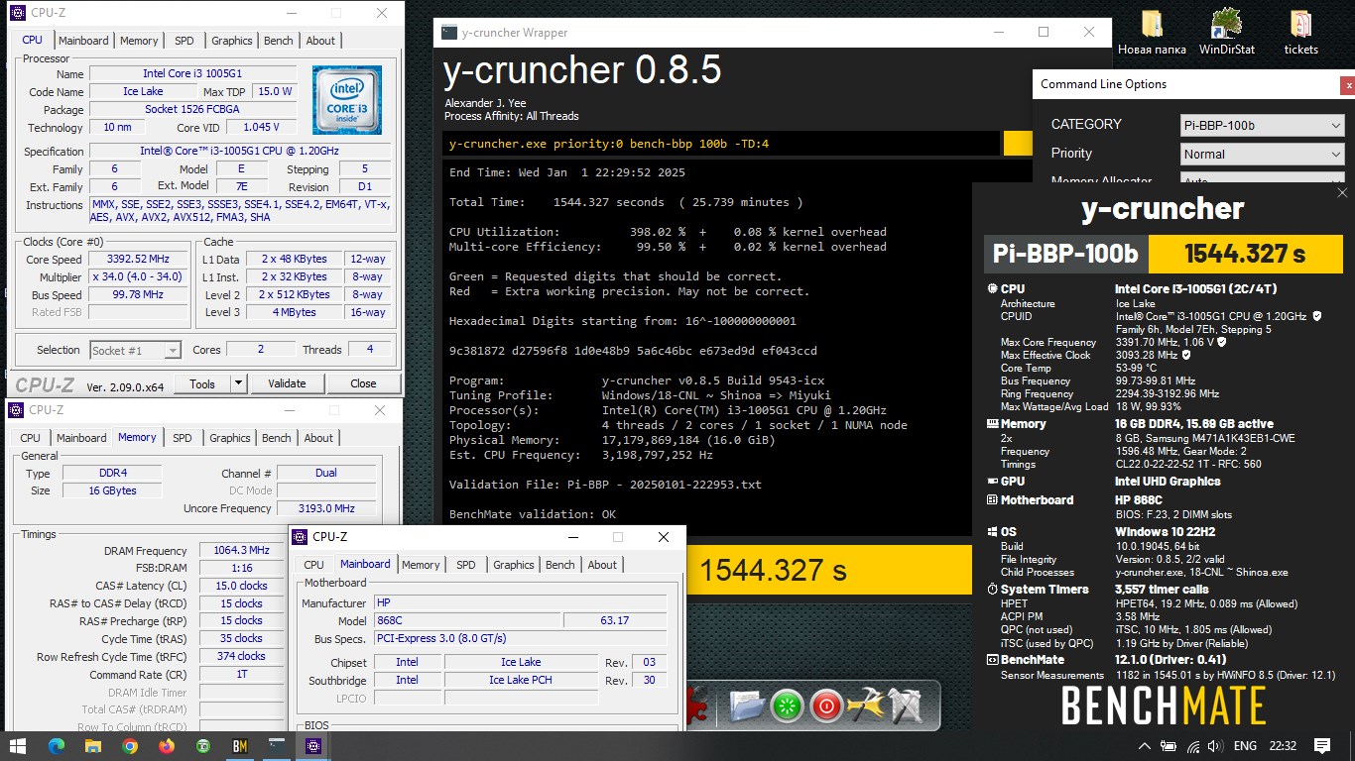Viewport: 1355px width, 761px height.
Task: Switch to CPU-Z purple taskbar icon
Action: [313, 746]
